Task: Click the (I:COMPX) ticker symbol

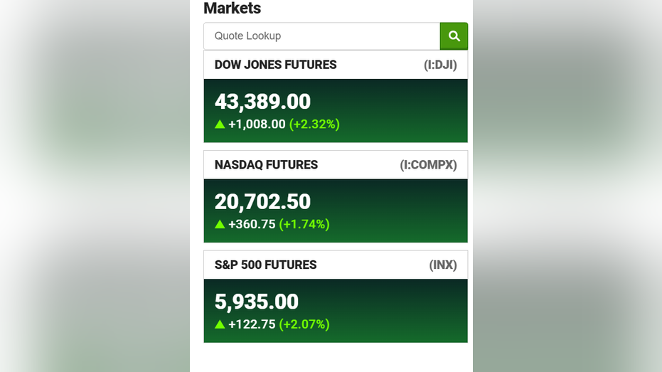Action: point(429,165)
